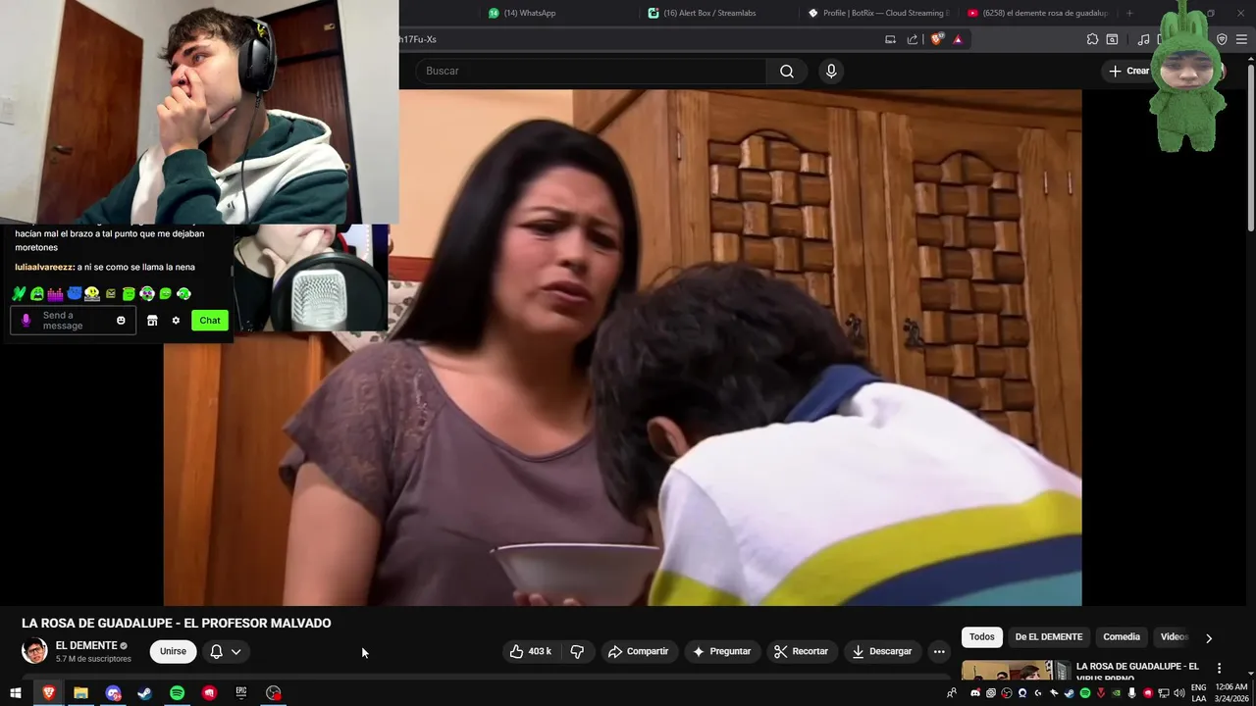
Task: Click the page vertical scrollbar
Action: 1250,147
